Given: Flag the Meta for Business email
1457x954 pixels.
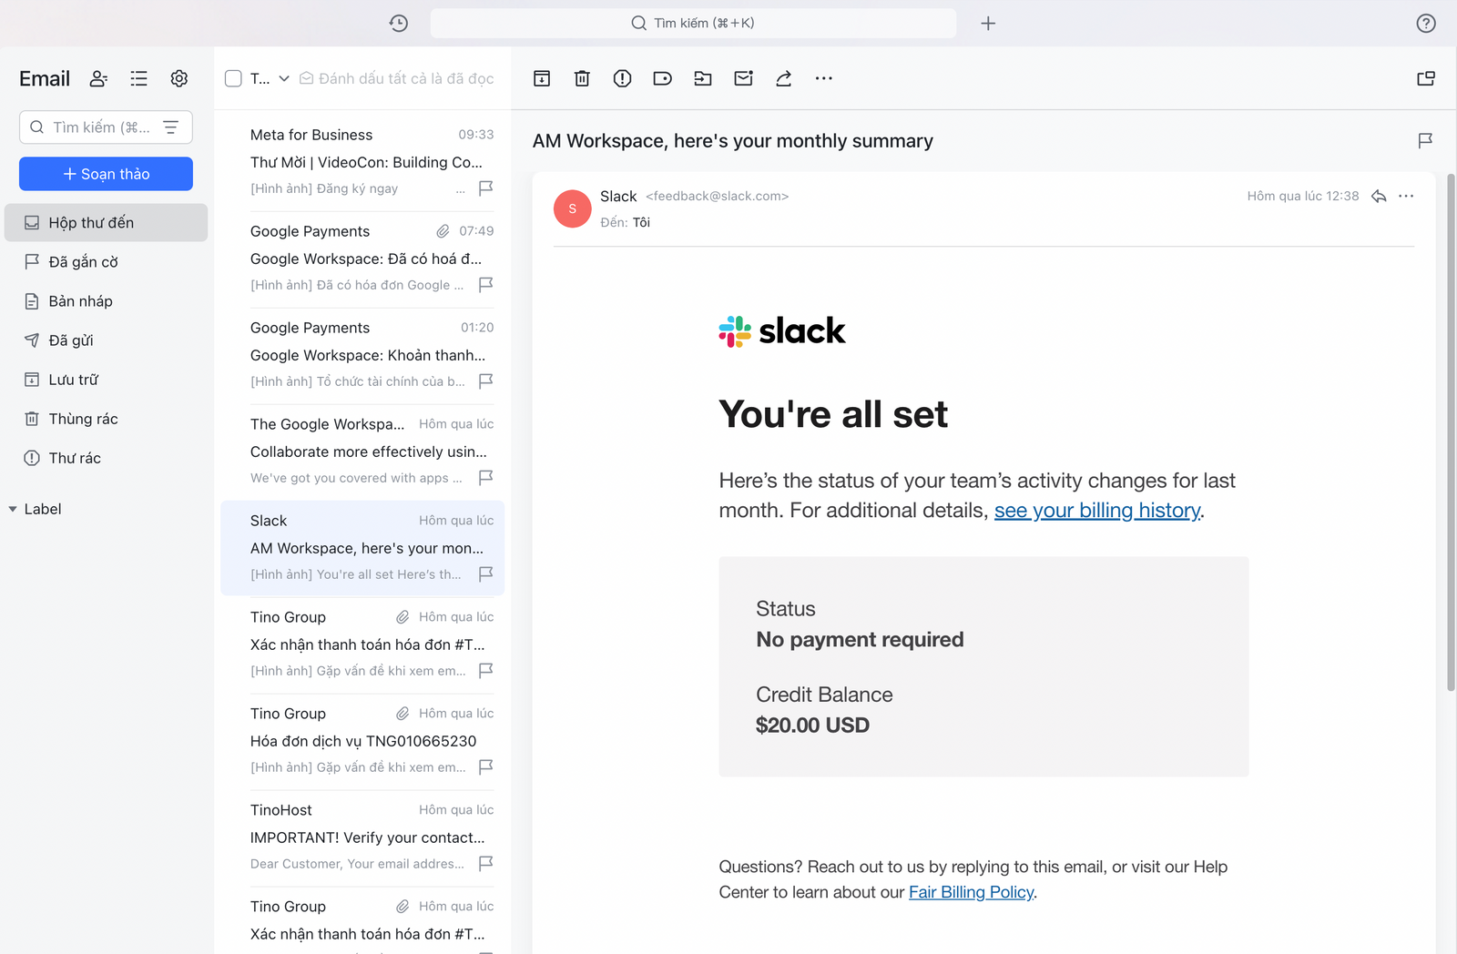Looking at the screenshot, I should click(486, 188).
